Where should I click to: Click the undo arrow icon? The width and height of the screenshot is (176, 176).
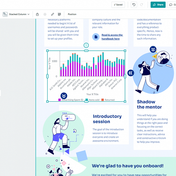tap(134, 5)
